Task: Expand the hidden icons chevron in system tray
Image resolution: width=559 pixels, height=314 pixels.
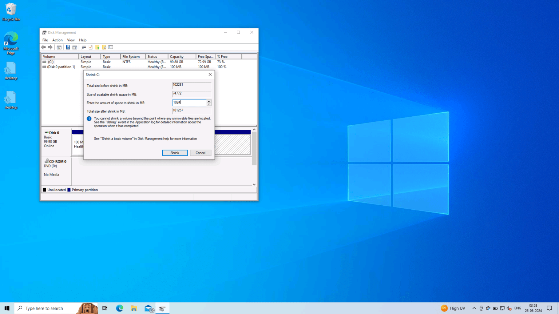Action: click(x=474, y=308)
